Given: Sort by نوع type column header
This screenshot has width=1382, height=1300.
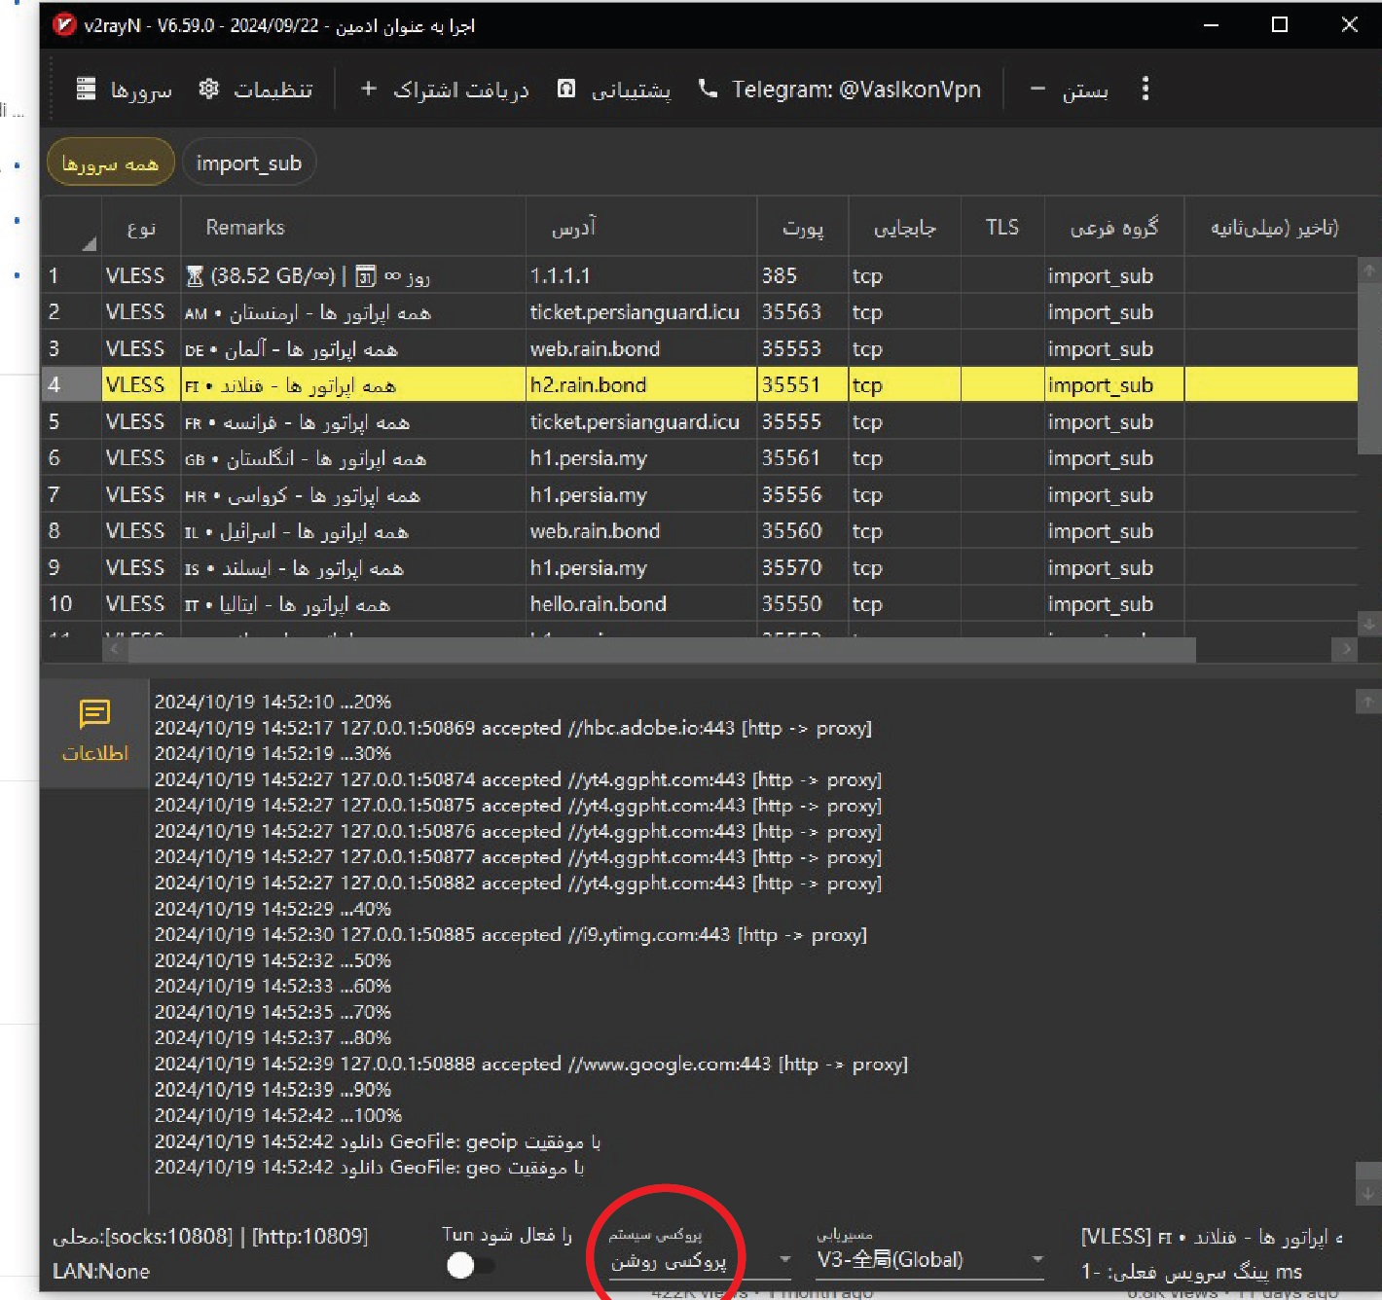Looking at the screenshot, I should pyautogui.click(x=141, y=228).
